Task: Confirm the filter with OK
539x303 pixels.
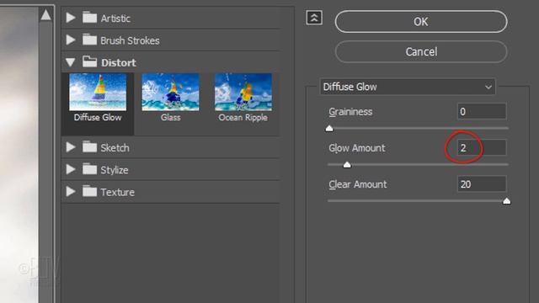Action: tap(421, 22)
